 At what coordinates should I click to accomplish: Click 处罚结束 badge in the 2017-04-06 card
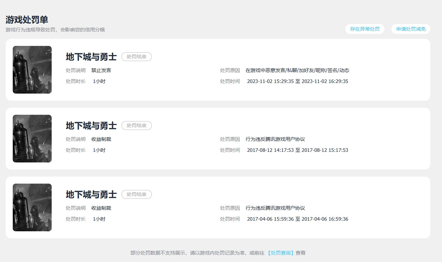tap(136, 194)
